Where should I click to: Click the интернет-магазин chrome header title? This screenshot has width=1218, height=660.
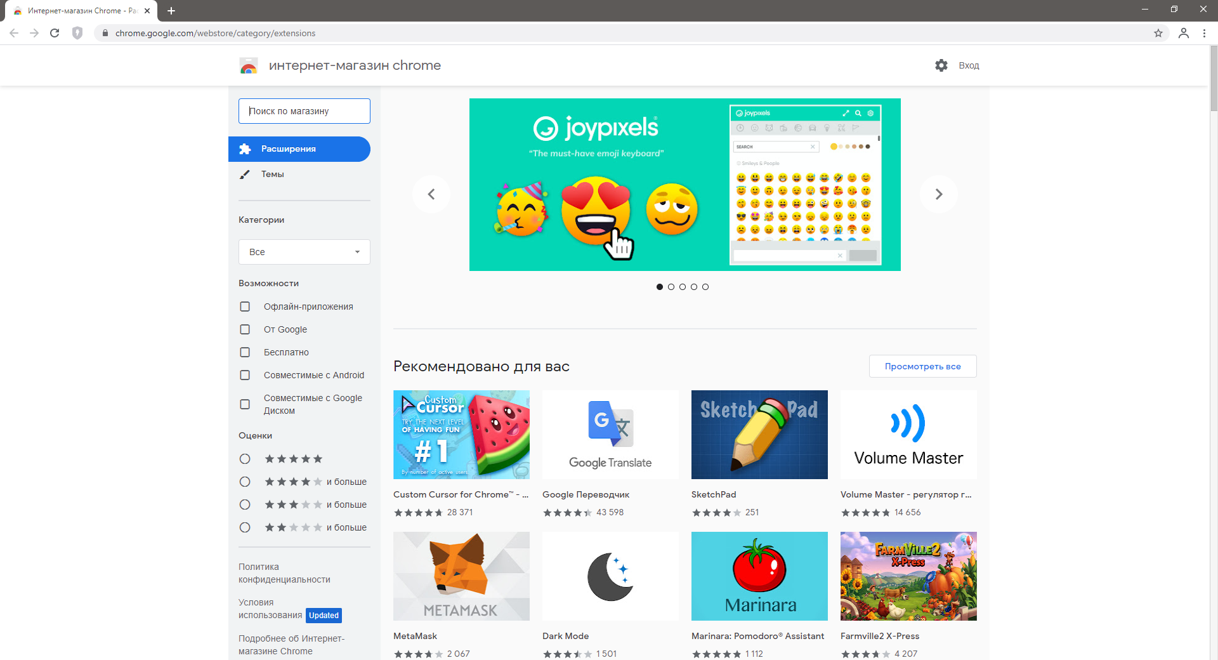[x=355, y=65]
